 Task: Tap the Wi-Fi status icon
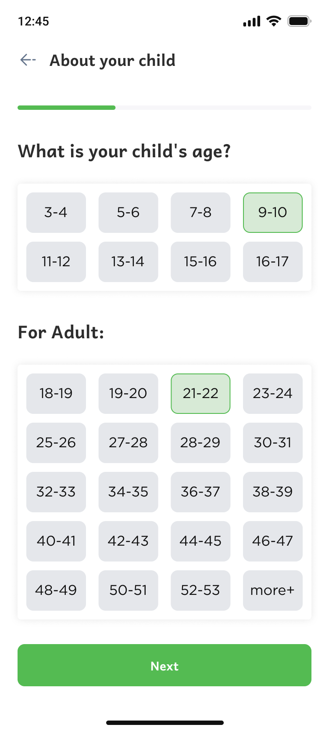tap(274, 21)
